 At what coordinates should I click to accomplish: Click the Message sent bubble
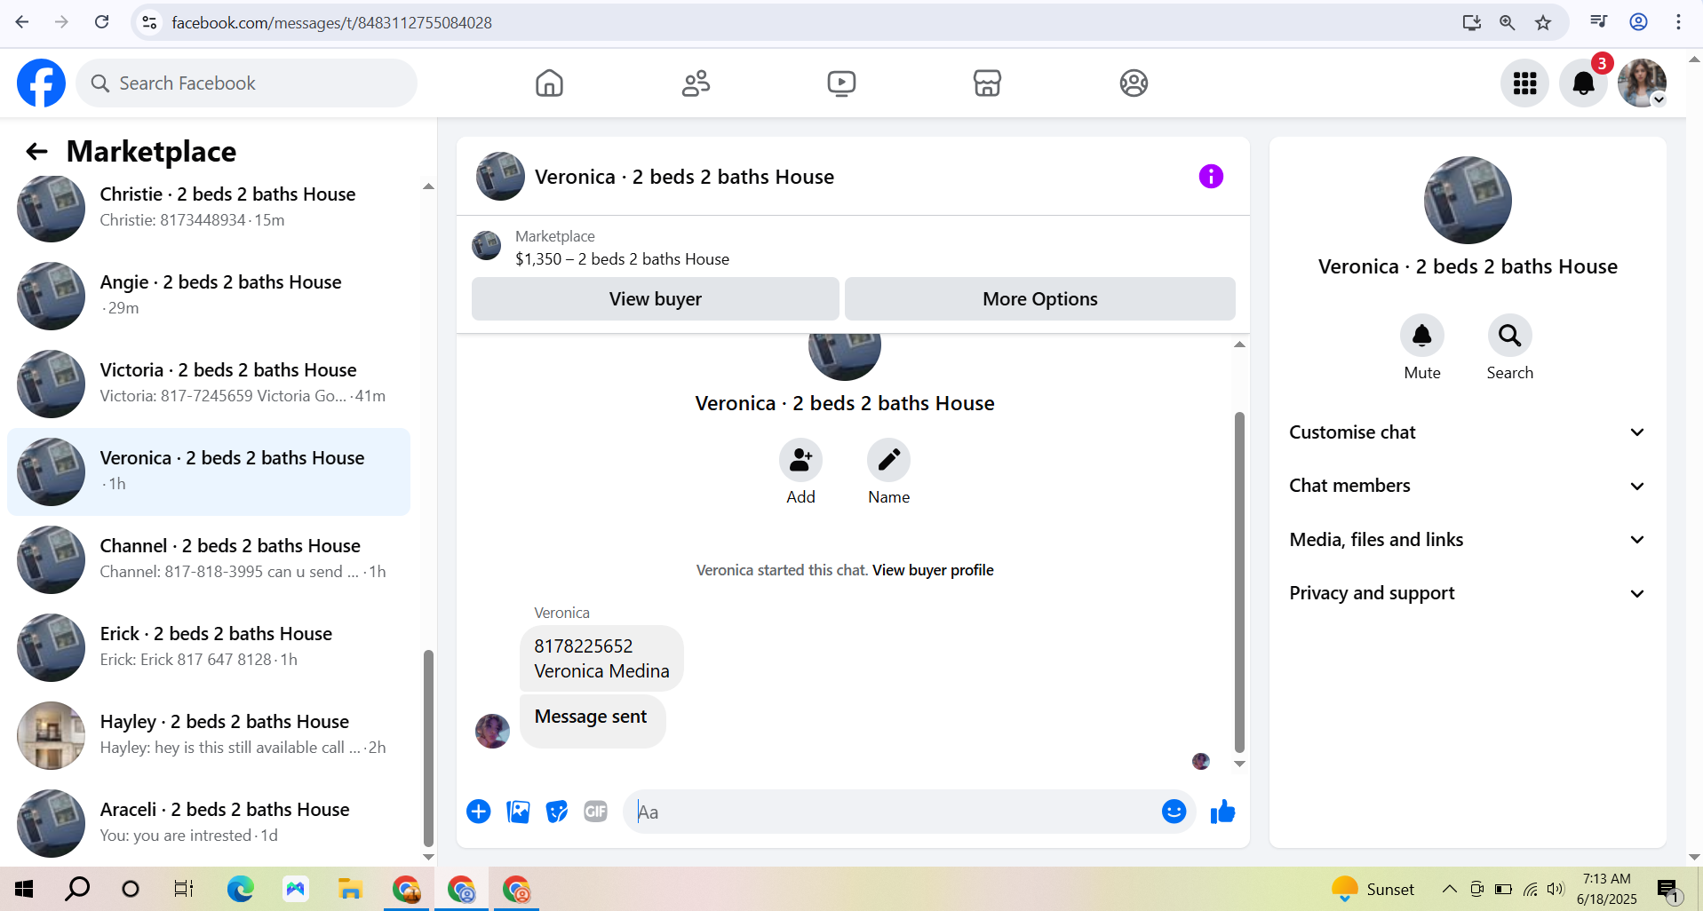(x=592, y=721)
